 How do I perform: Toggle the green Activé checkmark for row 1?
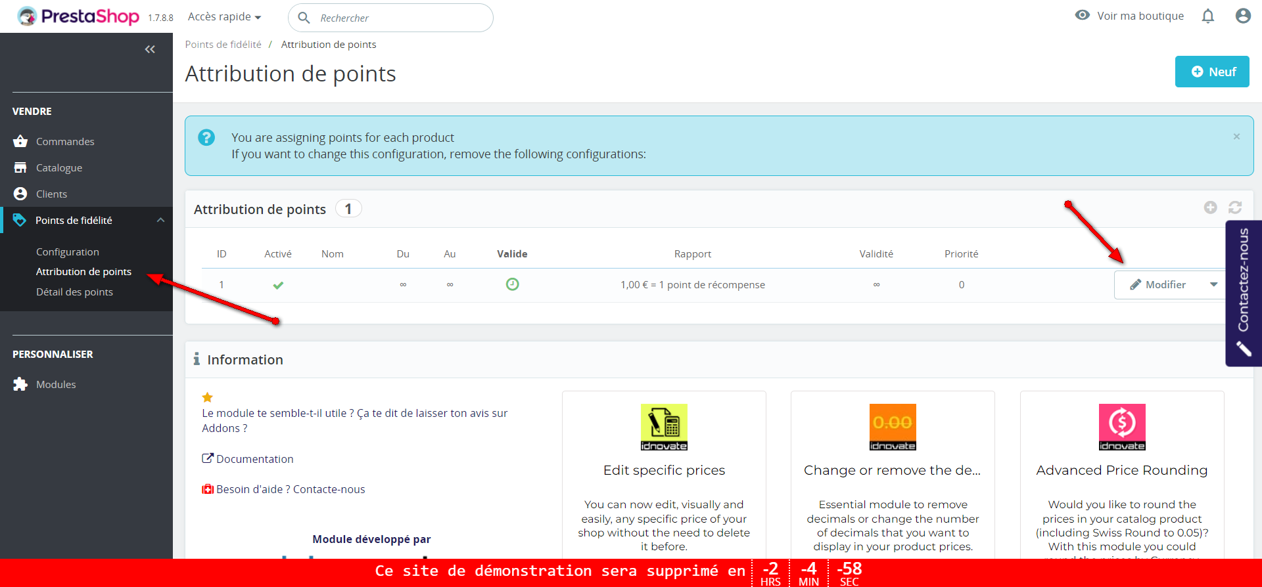pyautogui.click(x=278, y=285)
